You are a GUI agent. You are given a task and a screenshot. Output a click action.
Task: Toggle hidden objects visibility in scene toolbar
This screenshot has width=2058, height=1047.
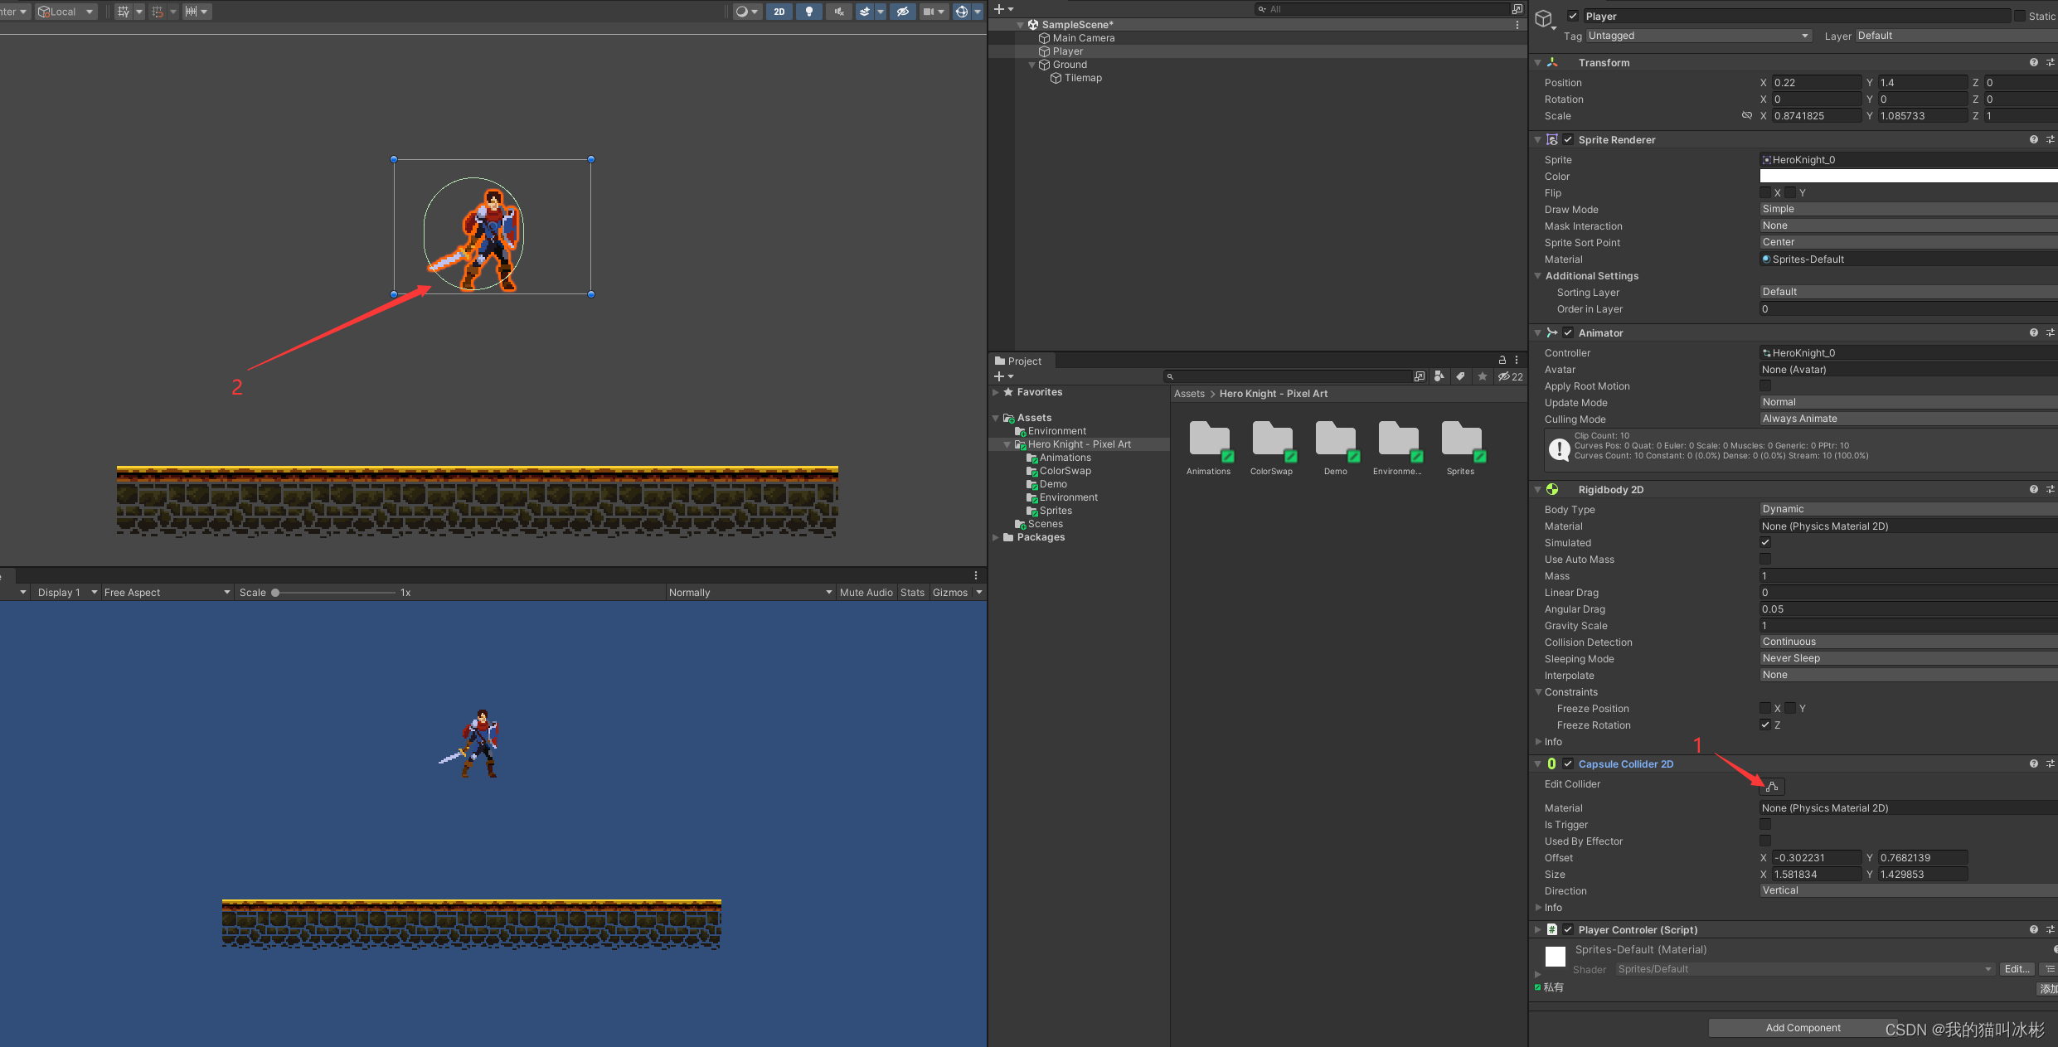point(903,12)
